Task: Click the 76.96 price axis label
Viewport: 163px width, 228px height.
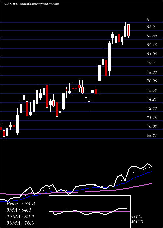Action: click(152, 81)
